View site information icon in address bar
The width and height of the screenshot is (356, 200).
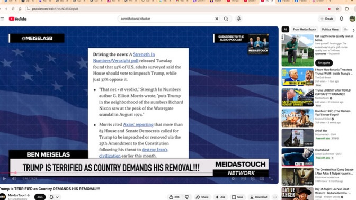coord(28,9)
